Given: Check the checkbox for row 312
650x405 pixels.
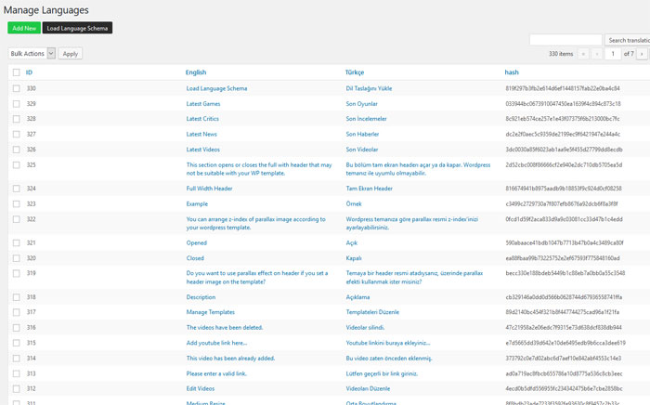Looking at the screenshot, I should point(16,389).
